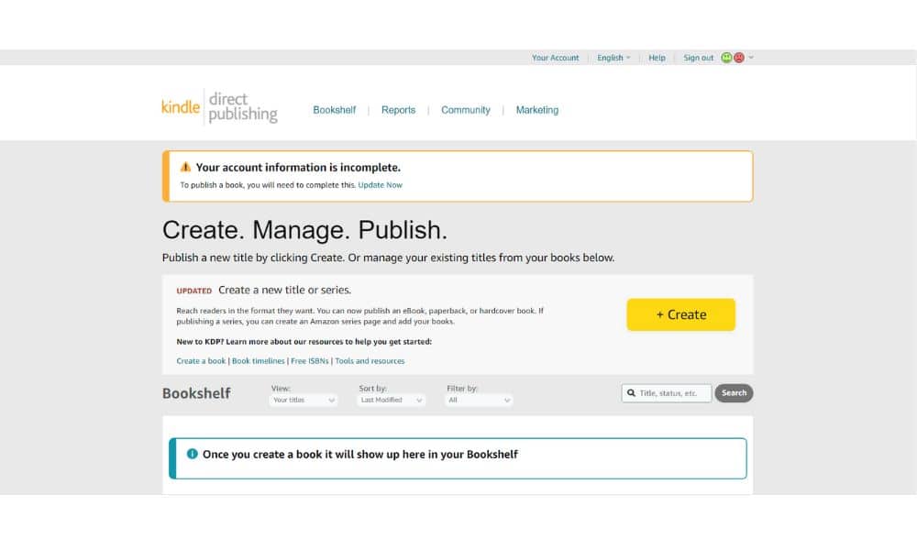
Task: Open the Community tab
Action: 466,110
